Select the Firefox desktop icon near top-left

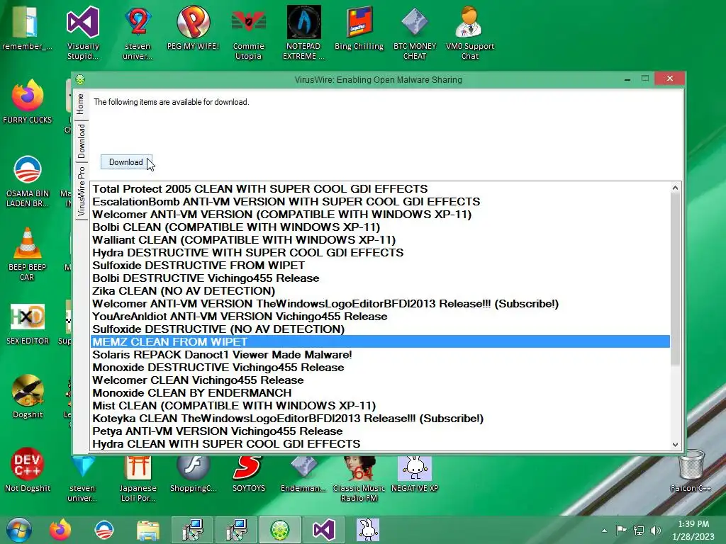[28, 101]
